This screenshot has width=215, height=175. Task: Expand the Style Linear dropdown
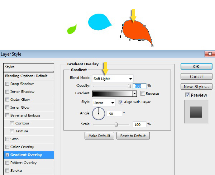pos(104,103)
